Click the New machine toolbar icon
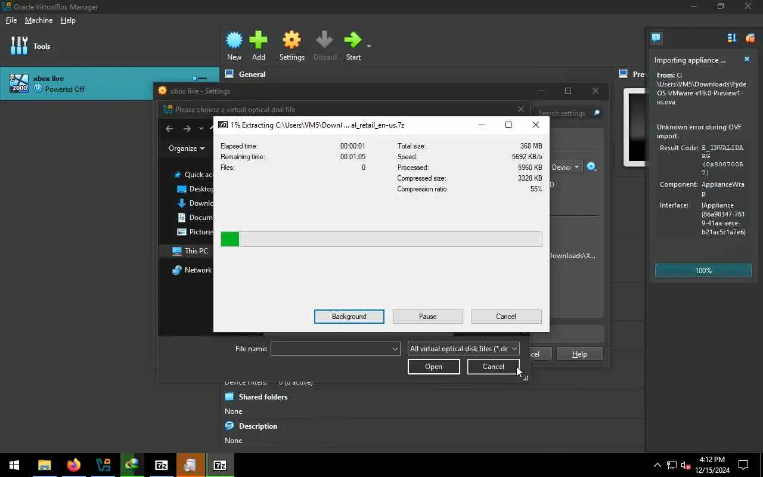Viewport: 763px width, 477px height. 234,47
